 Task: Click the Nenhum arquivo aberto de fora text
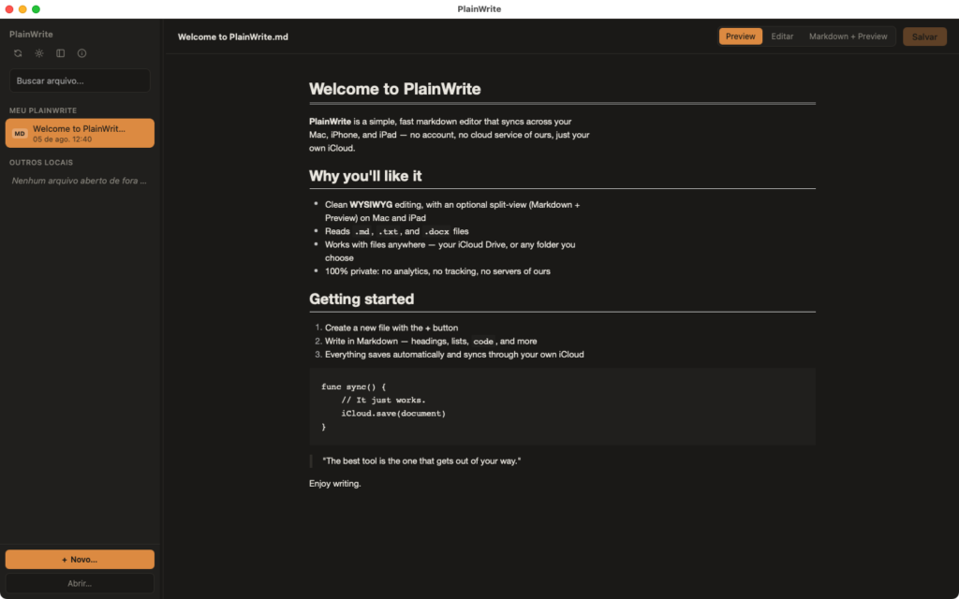[x=79, y=181]
